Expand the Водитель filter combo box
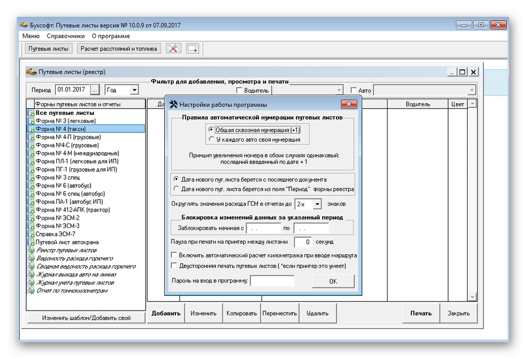The height and width of the screenshot is (359, 526). point(339,90)
